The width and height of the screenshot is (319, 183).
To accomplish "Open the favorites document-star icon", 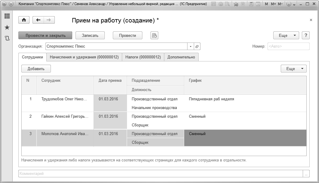I will point(243,4).
